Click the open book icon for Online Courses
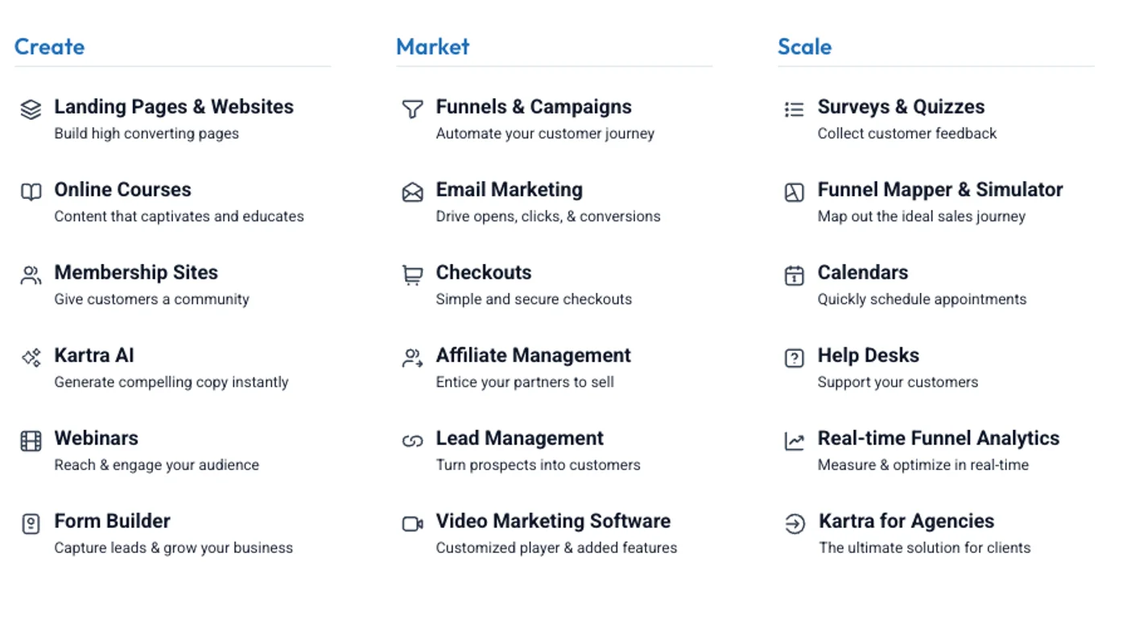The height and width of the screenshot is (619, 1127). (31, 192)
